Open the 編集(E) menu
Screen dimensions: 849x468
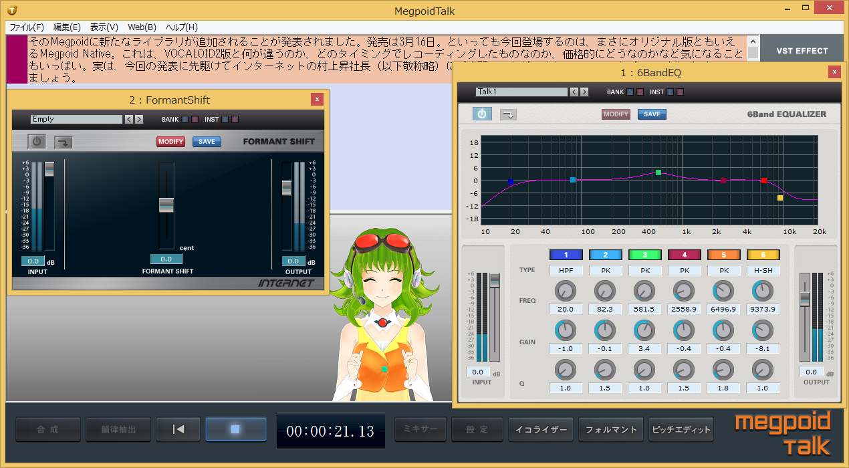point(67,27)
